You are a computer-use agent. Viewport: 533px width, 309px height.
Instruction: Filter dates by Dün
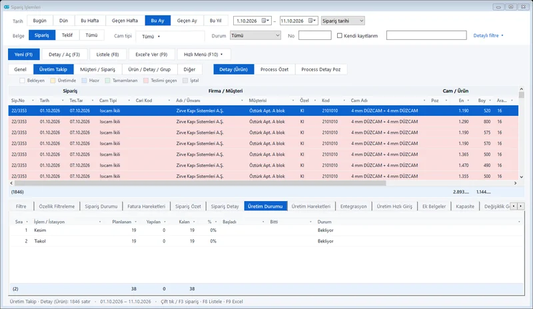[x=63, y=21]
